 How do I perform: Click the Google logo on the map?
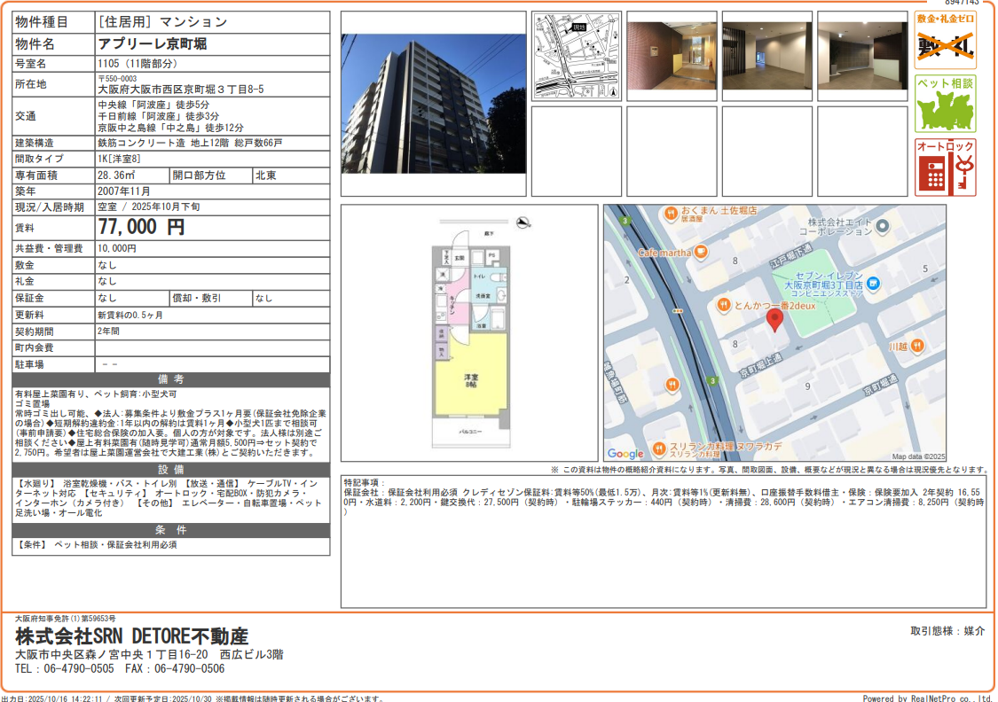point(625,454)
